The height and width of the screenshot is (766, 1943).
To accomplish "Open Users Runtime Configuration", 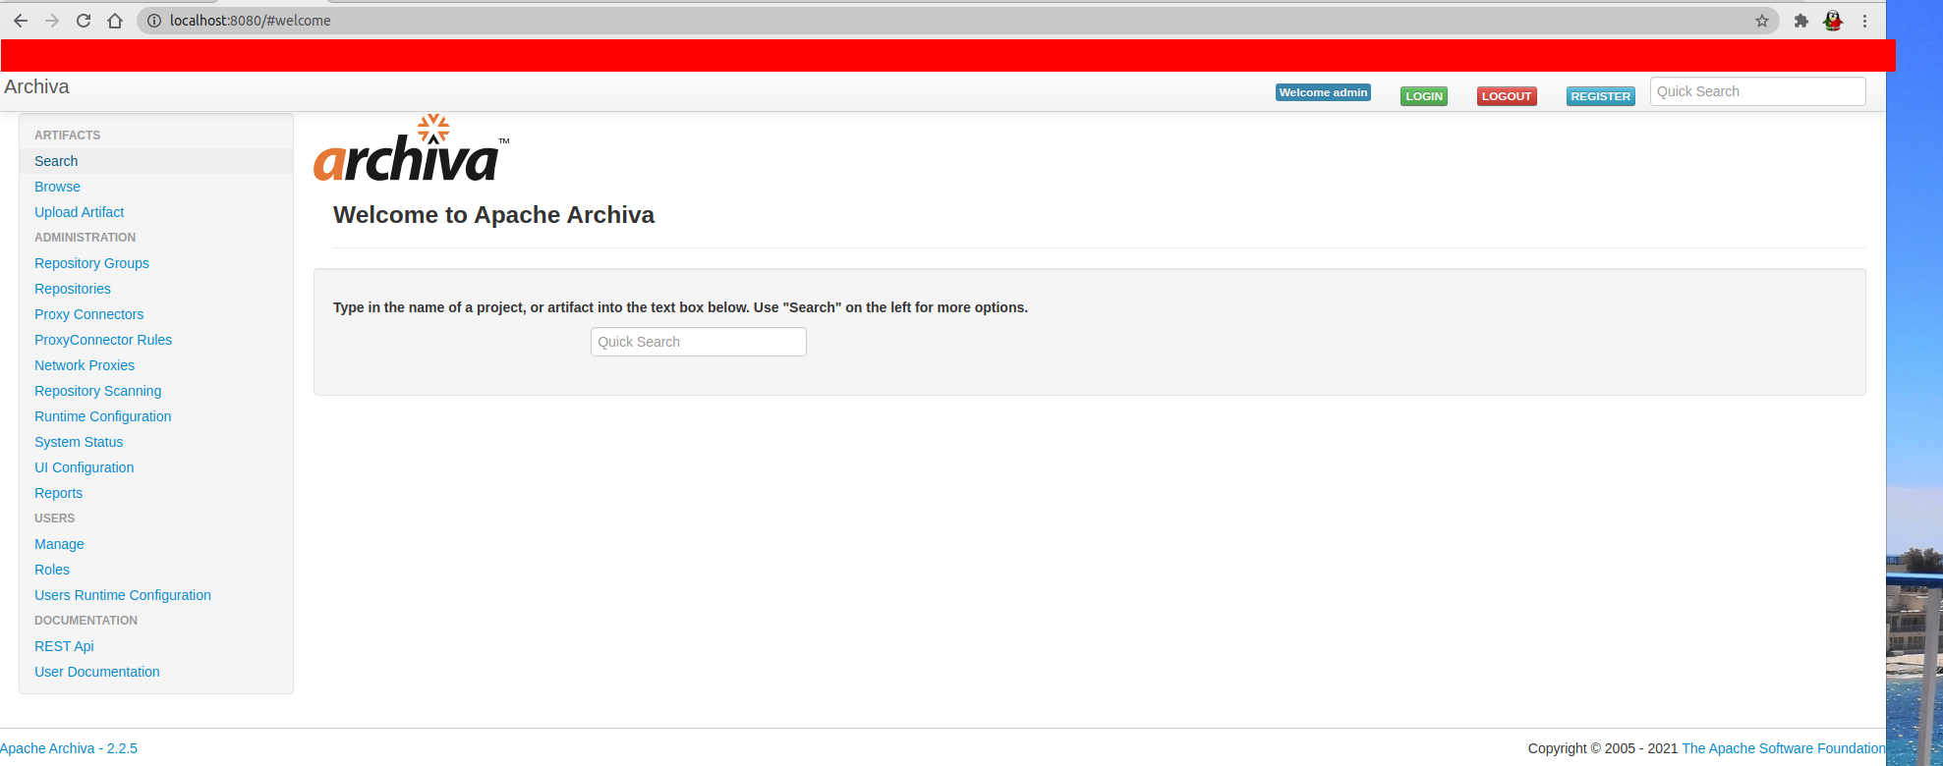I will (123, 595).
